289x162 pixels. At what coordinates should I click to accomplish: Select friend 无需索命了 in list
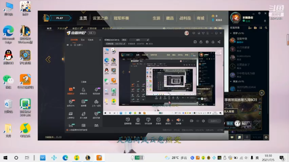click(x=248, y=66)
